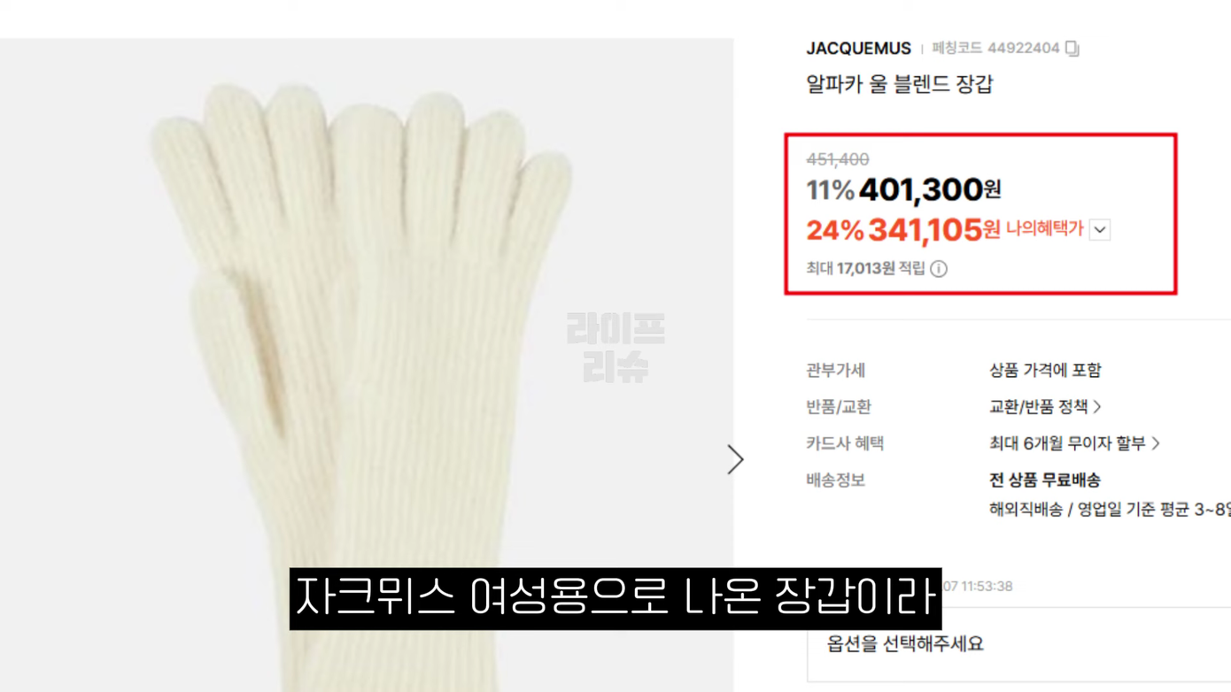This screenshot has width=1231, height=692.
Task: Click the 11% 401,300원 sale price
Action: point(903,189)
